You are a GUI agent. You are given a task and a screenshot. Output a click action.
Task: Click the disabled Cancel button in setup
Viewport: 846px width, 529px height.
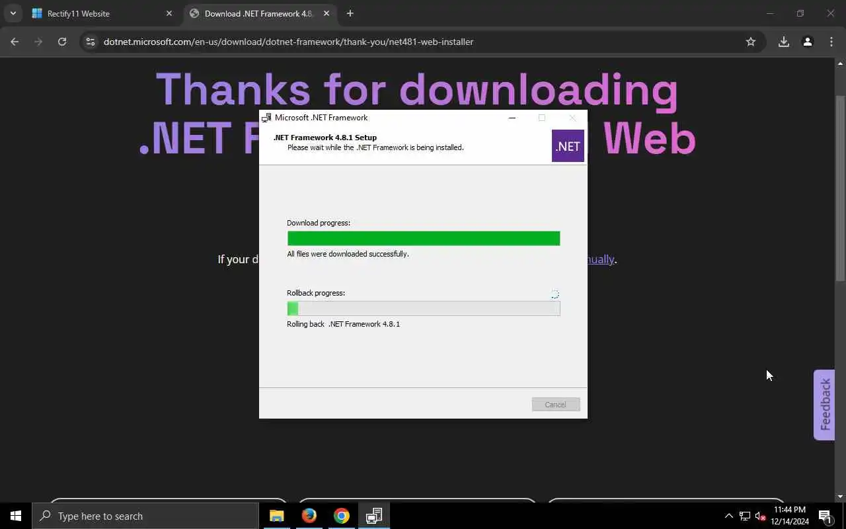point(556,405)
